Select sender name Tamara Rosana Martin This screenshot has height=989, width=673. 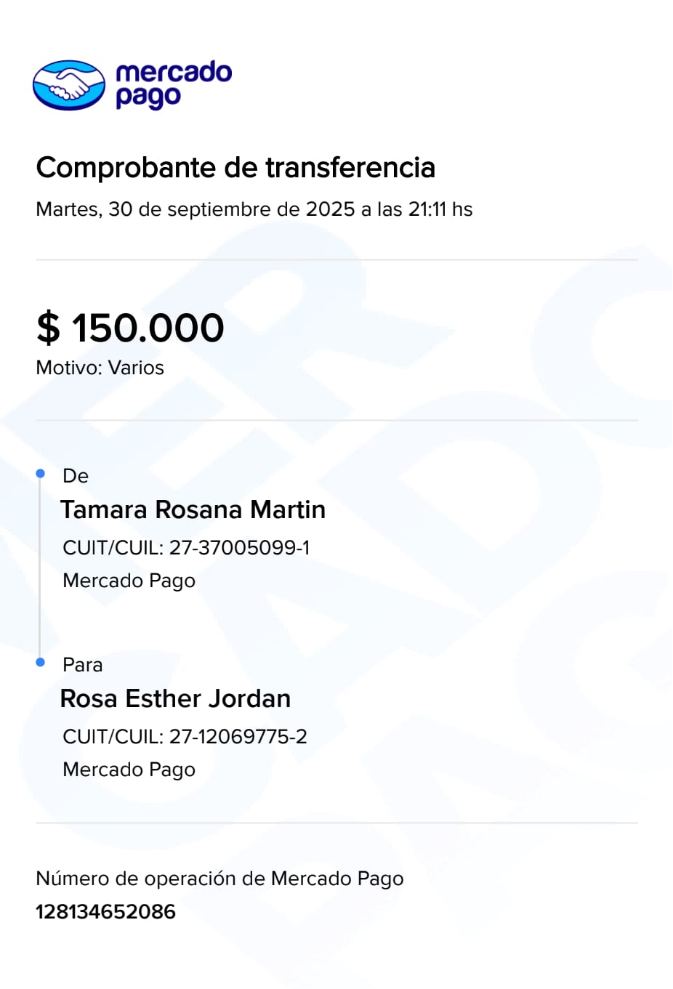click(x=193, y=510)
